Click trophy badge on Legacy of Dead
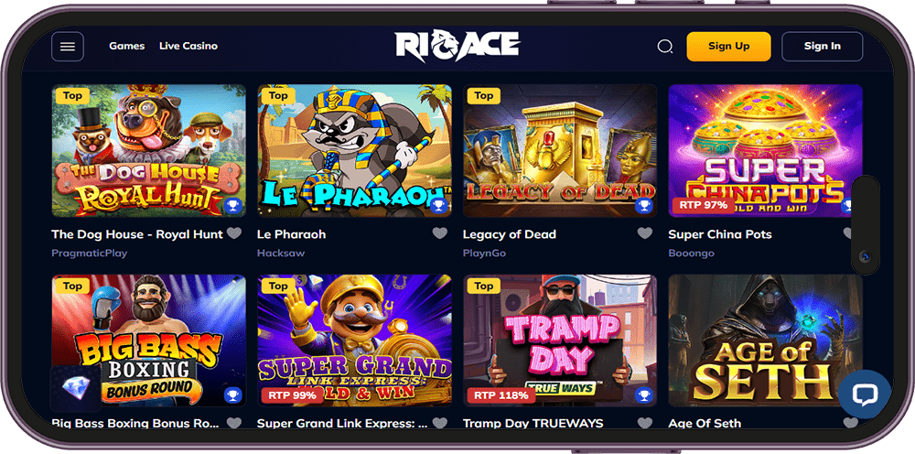915x454 pixels. point(643,205)
